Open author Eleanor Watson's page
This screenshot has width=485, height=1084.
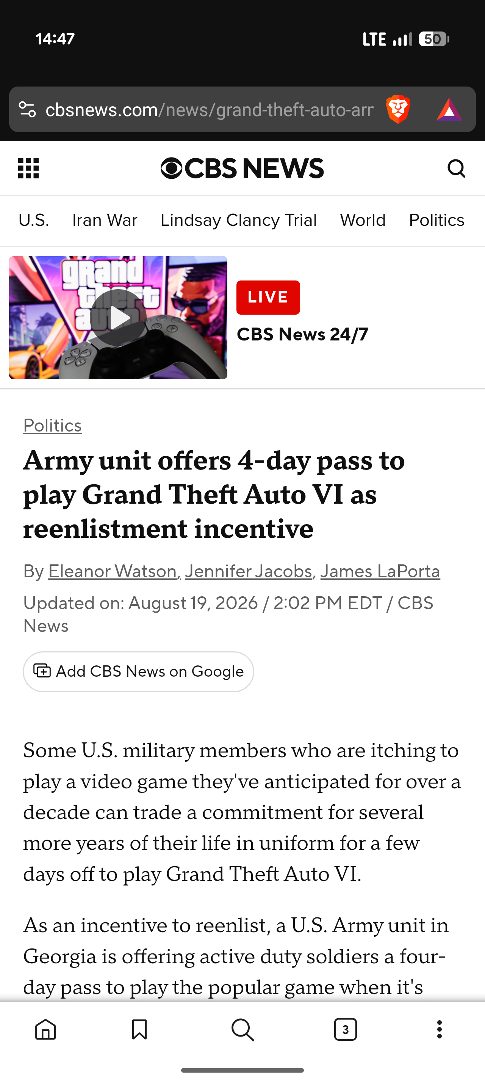[x=113, y=572]
